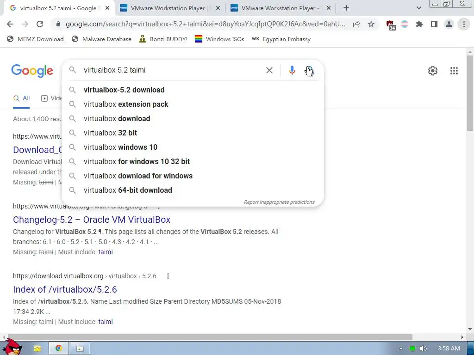This screenshot has width=474, height=355.
Task: Choose suggestion virtualbox extension pack
Action: click(193, 104)
